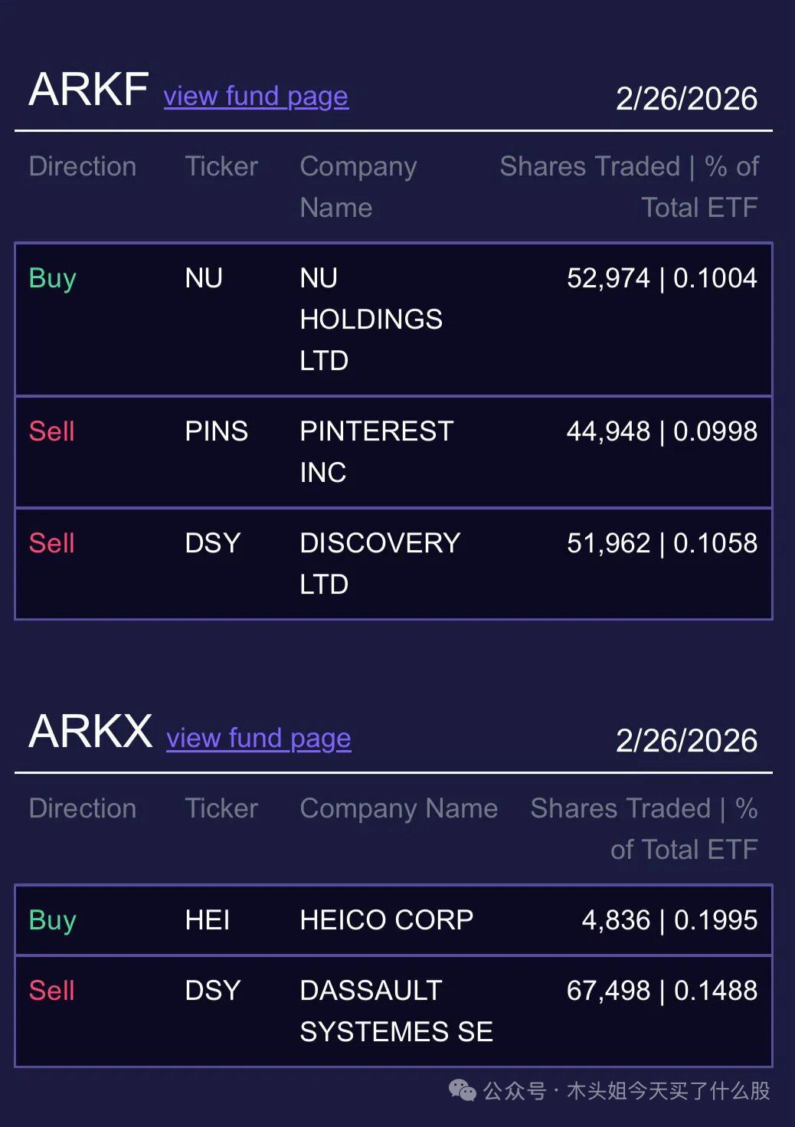Click the ARKX fund heading
795x1127 pixels.
point(90,732)
